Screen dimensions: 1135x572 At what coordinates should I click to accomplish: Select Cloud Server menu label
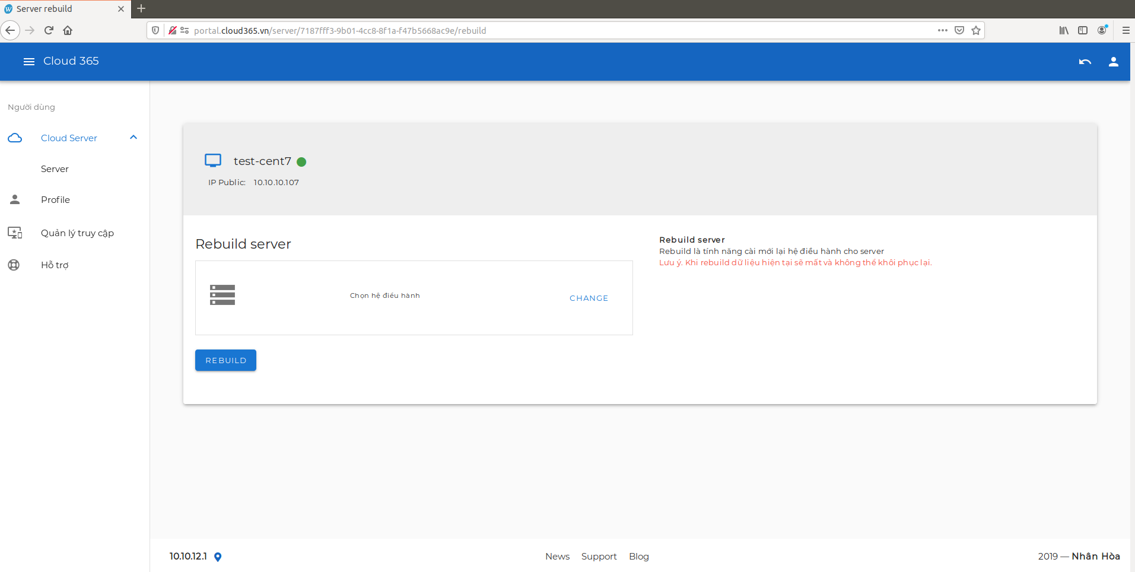pyautogui.click(x=69, y=138)
